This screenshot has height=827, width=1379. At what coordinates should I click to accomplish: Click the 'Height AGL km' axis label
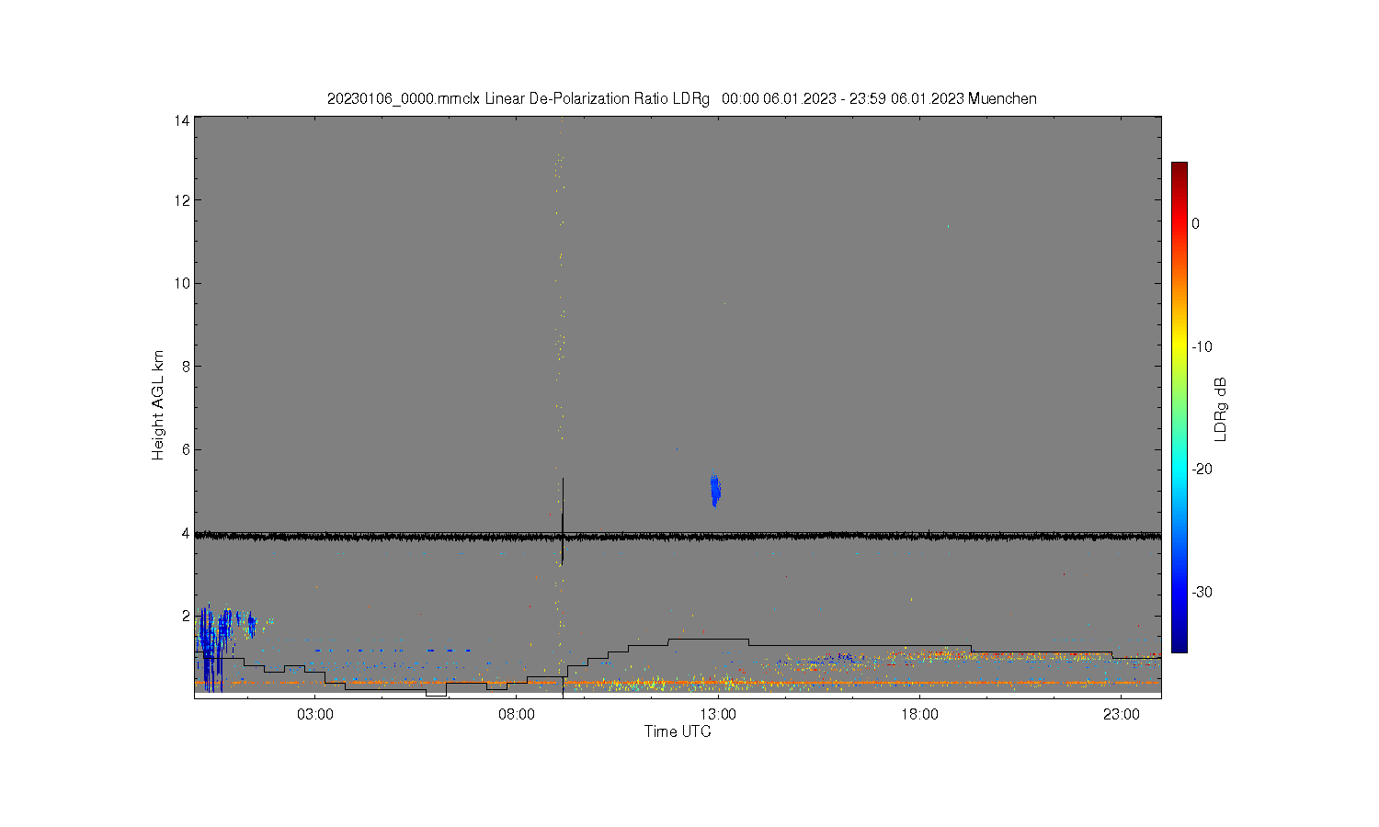158,405
